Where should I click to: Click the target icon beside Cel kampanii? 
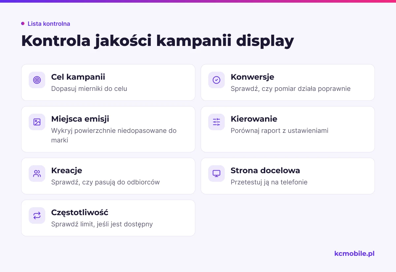37,80
